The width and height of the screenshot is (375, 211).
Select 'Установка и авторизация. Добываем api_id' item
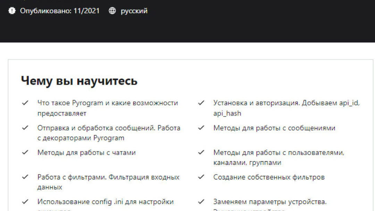tap(286, 103)
